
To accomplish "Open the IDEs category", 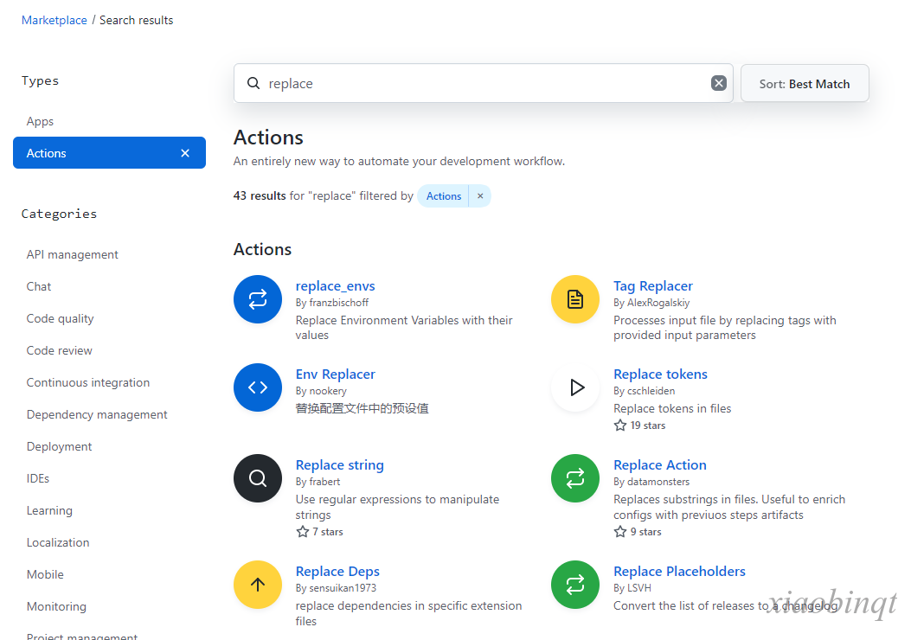I will click(38, 478).
